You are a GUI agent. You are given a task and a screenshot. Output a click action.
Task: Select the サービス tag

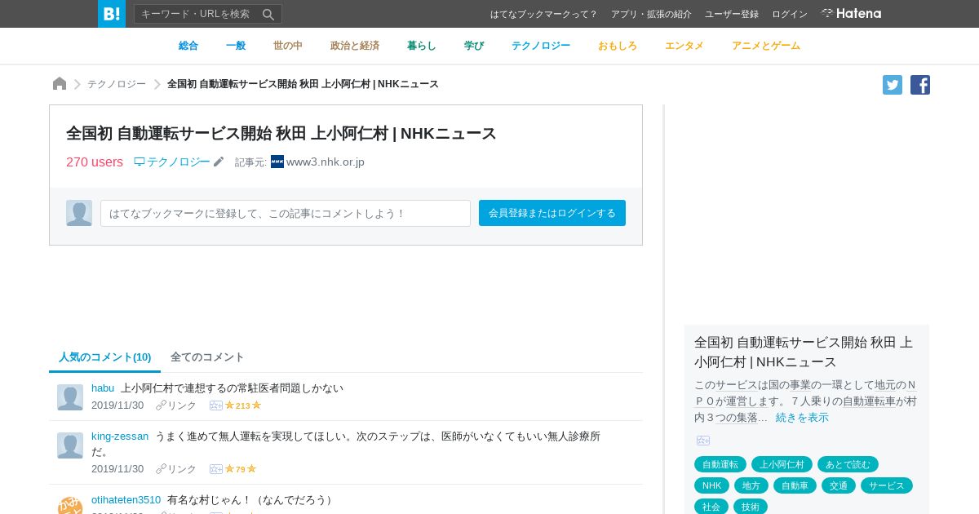click(887, 485)
